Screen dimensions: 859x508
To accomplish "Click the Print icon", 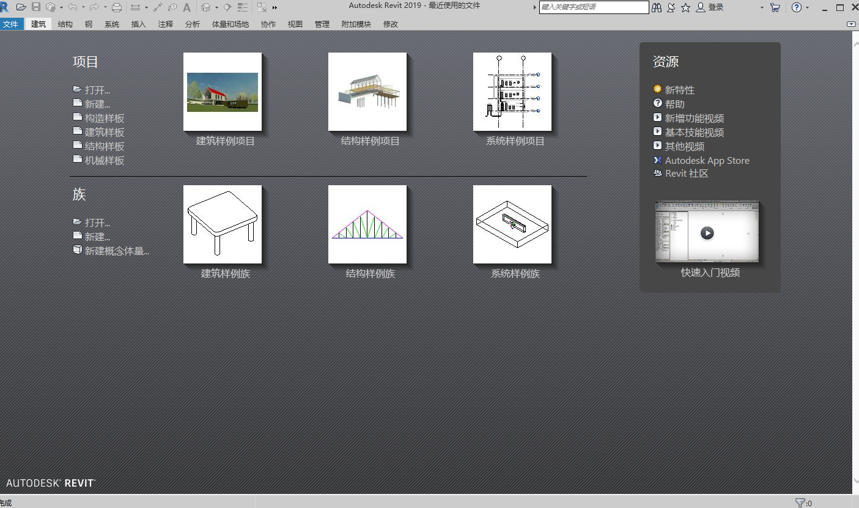I will pos(117,7).
